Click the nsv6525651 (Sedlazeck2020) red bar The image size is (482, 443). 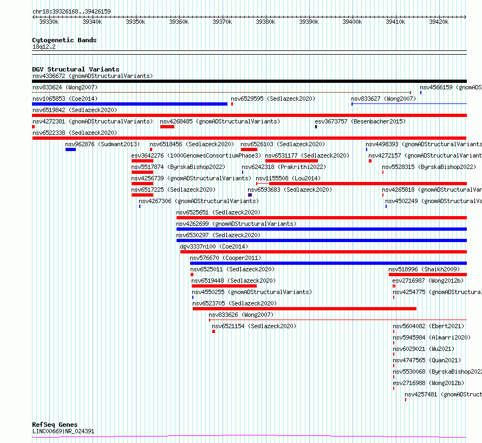322,218
